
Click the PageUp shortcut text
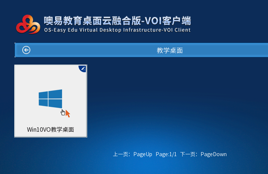[x=143, y=154]
